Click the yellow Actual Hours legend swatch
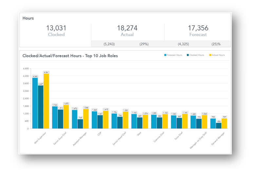256x177 pixels. point(210,55)
